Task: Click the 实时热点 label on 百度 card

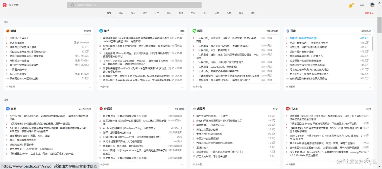Action: pyautogui.click(x=366, y=31)
